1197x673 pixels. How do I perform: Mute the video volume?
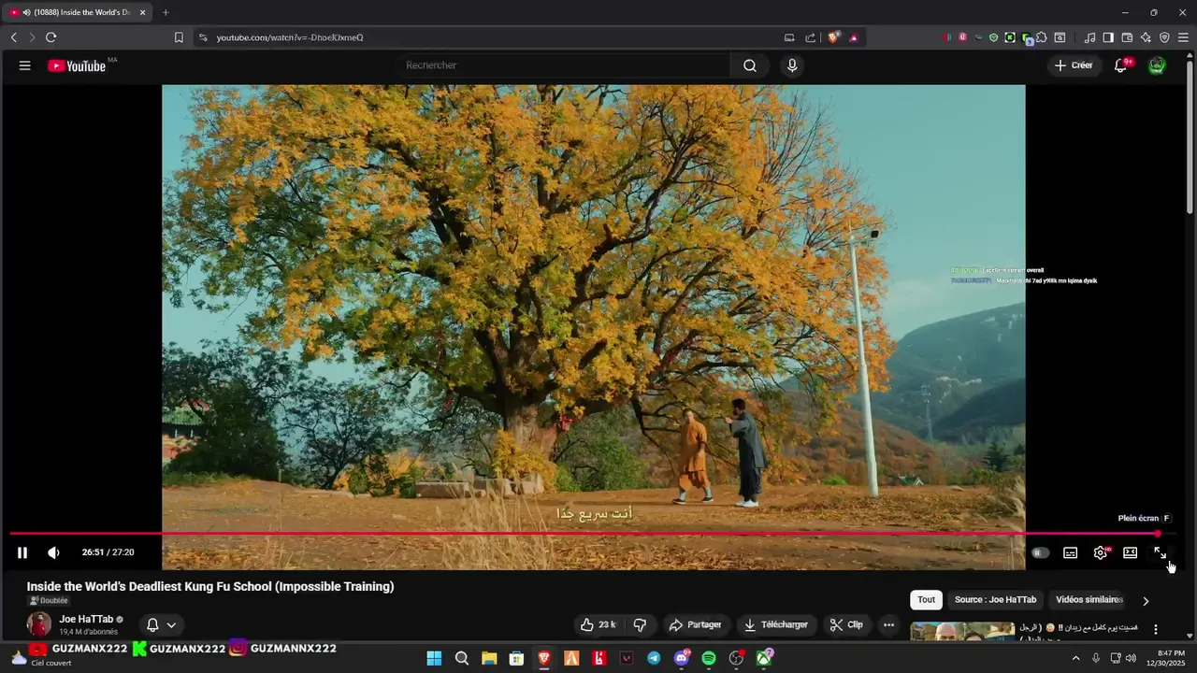pyautogui.click(x=53, y=552)
